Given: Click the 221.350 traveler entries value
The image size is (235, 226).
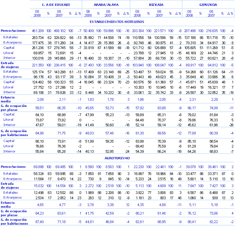Looking at the screenshot, I should coord(38,65).
